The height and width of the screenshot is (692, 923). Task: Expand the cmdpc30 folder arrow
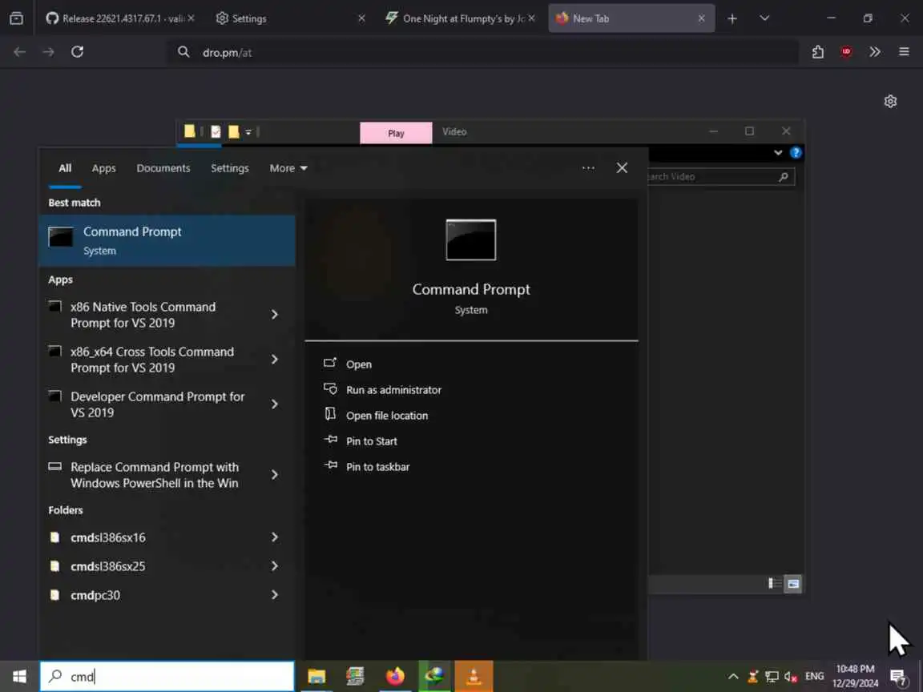274,594
